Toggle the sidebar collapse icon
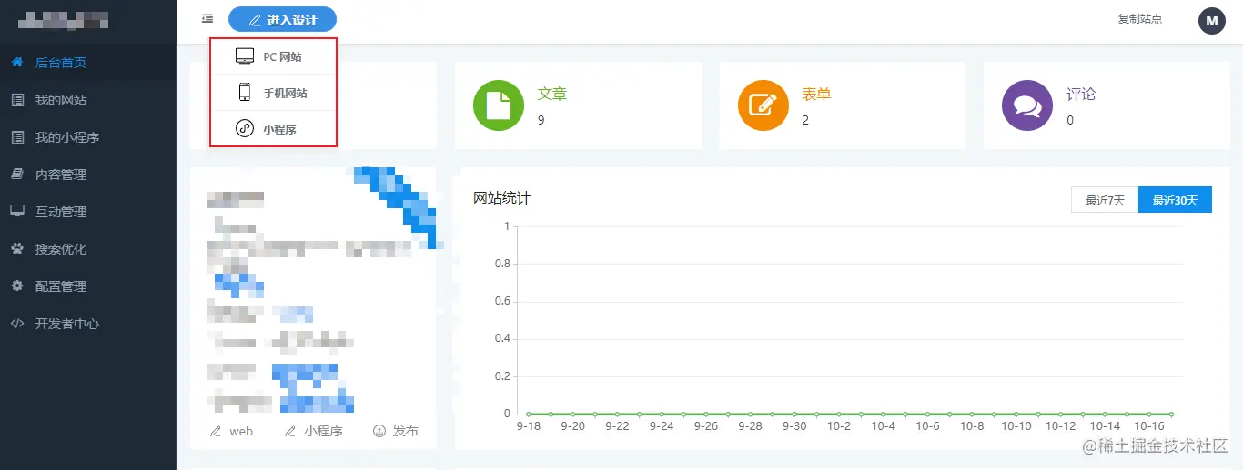Viewport: 1243px width, 470px height. click(x=207, y=19)
